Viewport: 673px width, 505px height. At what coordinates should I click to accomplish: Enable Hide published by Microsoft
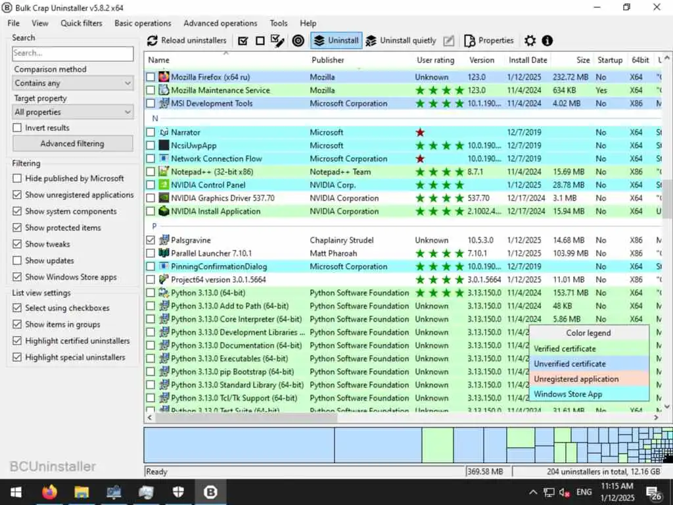17,178
